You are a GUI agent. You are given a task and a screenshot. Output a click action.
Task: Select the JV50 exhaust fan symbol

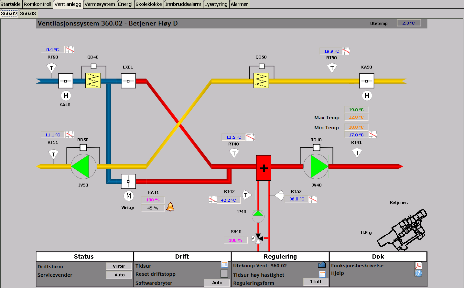point(83,166)
